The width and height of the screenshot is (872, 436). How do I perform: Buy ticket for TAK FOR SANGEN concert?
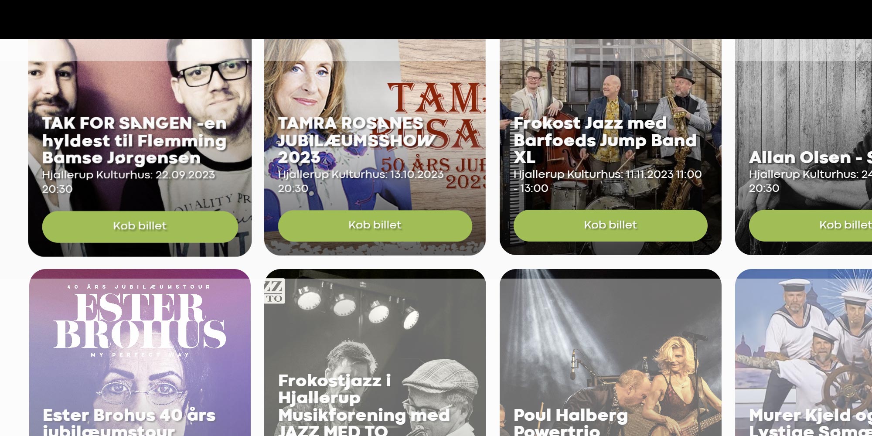(140, 226)
